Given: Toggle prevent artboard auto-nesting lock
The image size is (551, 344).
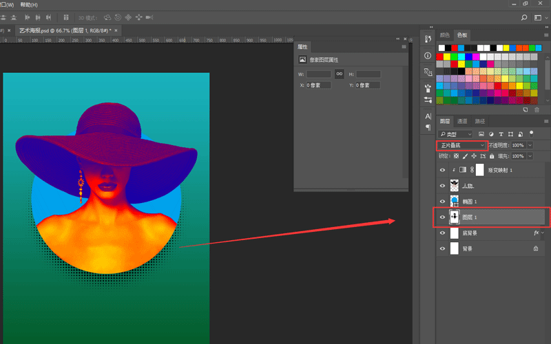Looking at the screenshot, I should pyautogui.click(x=483, y=156).
